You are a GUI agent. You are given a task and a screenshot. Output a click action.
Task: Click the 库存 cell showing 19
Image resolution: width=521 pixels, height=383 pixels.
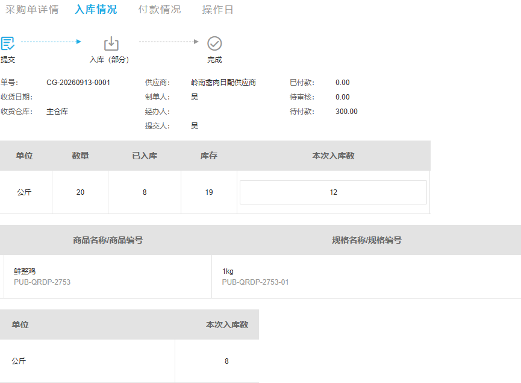[209, 192]
